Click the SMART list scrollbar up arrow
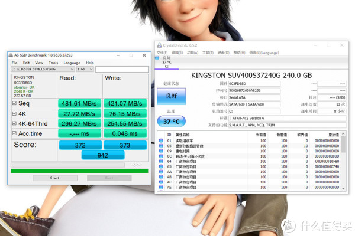Image resolution: width=355 pixels, height=236 pixels. pyautogui.click(x=343, y=134)
